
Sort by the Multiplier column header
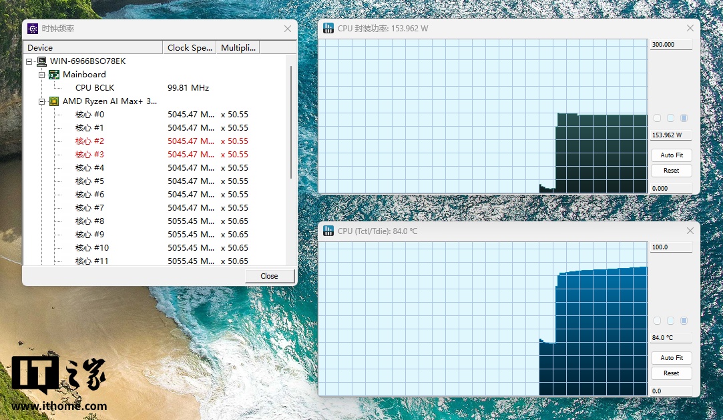(x=238, y=47)
